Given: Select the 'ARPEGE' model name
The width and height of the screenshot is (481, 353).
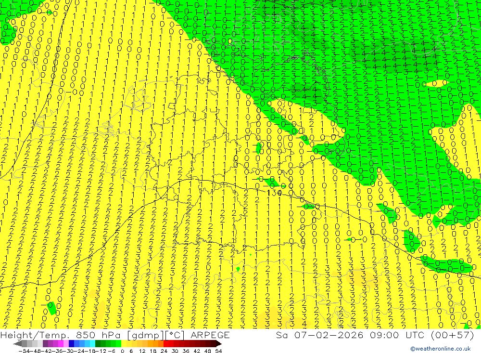Looking at the screenshot, I should (210, 335).
